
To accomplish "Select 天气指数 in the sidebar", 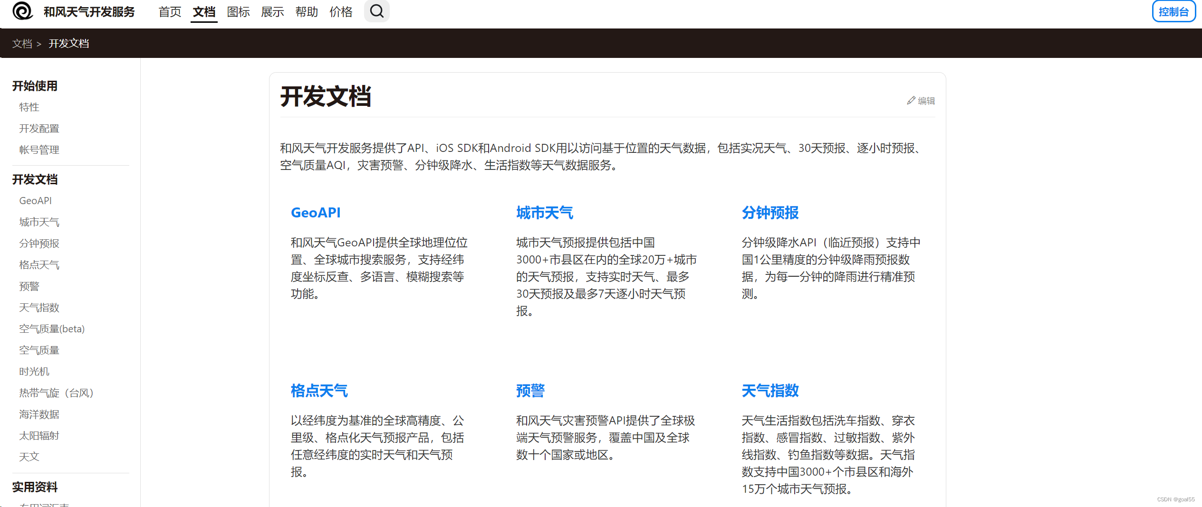I will pos(39,308).
